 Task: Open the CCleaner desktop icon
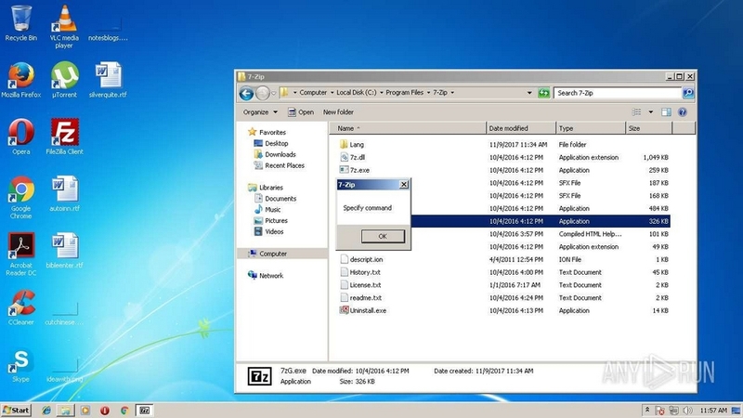(x=20, y=303)
